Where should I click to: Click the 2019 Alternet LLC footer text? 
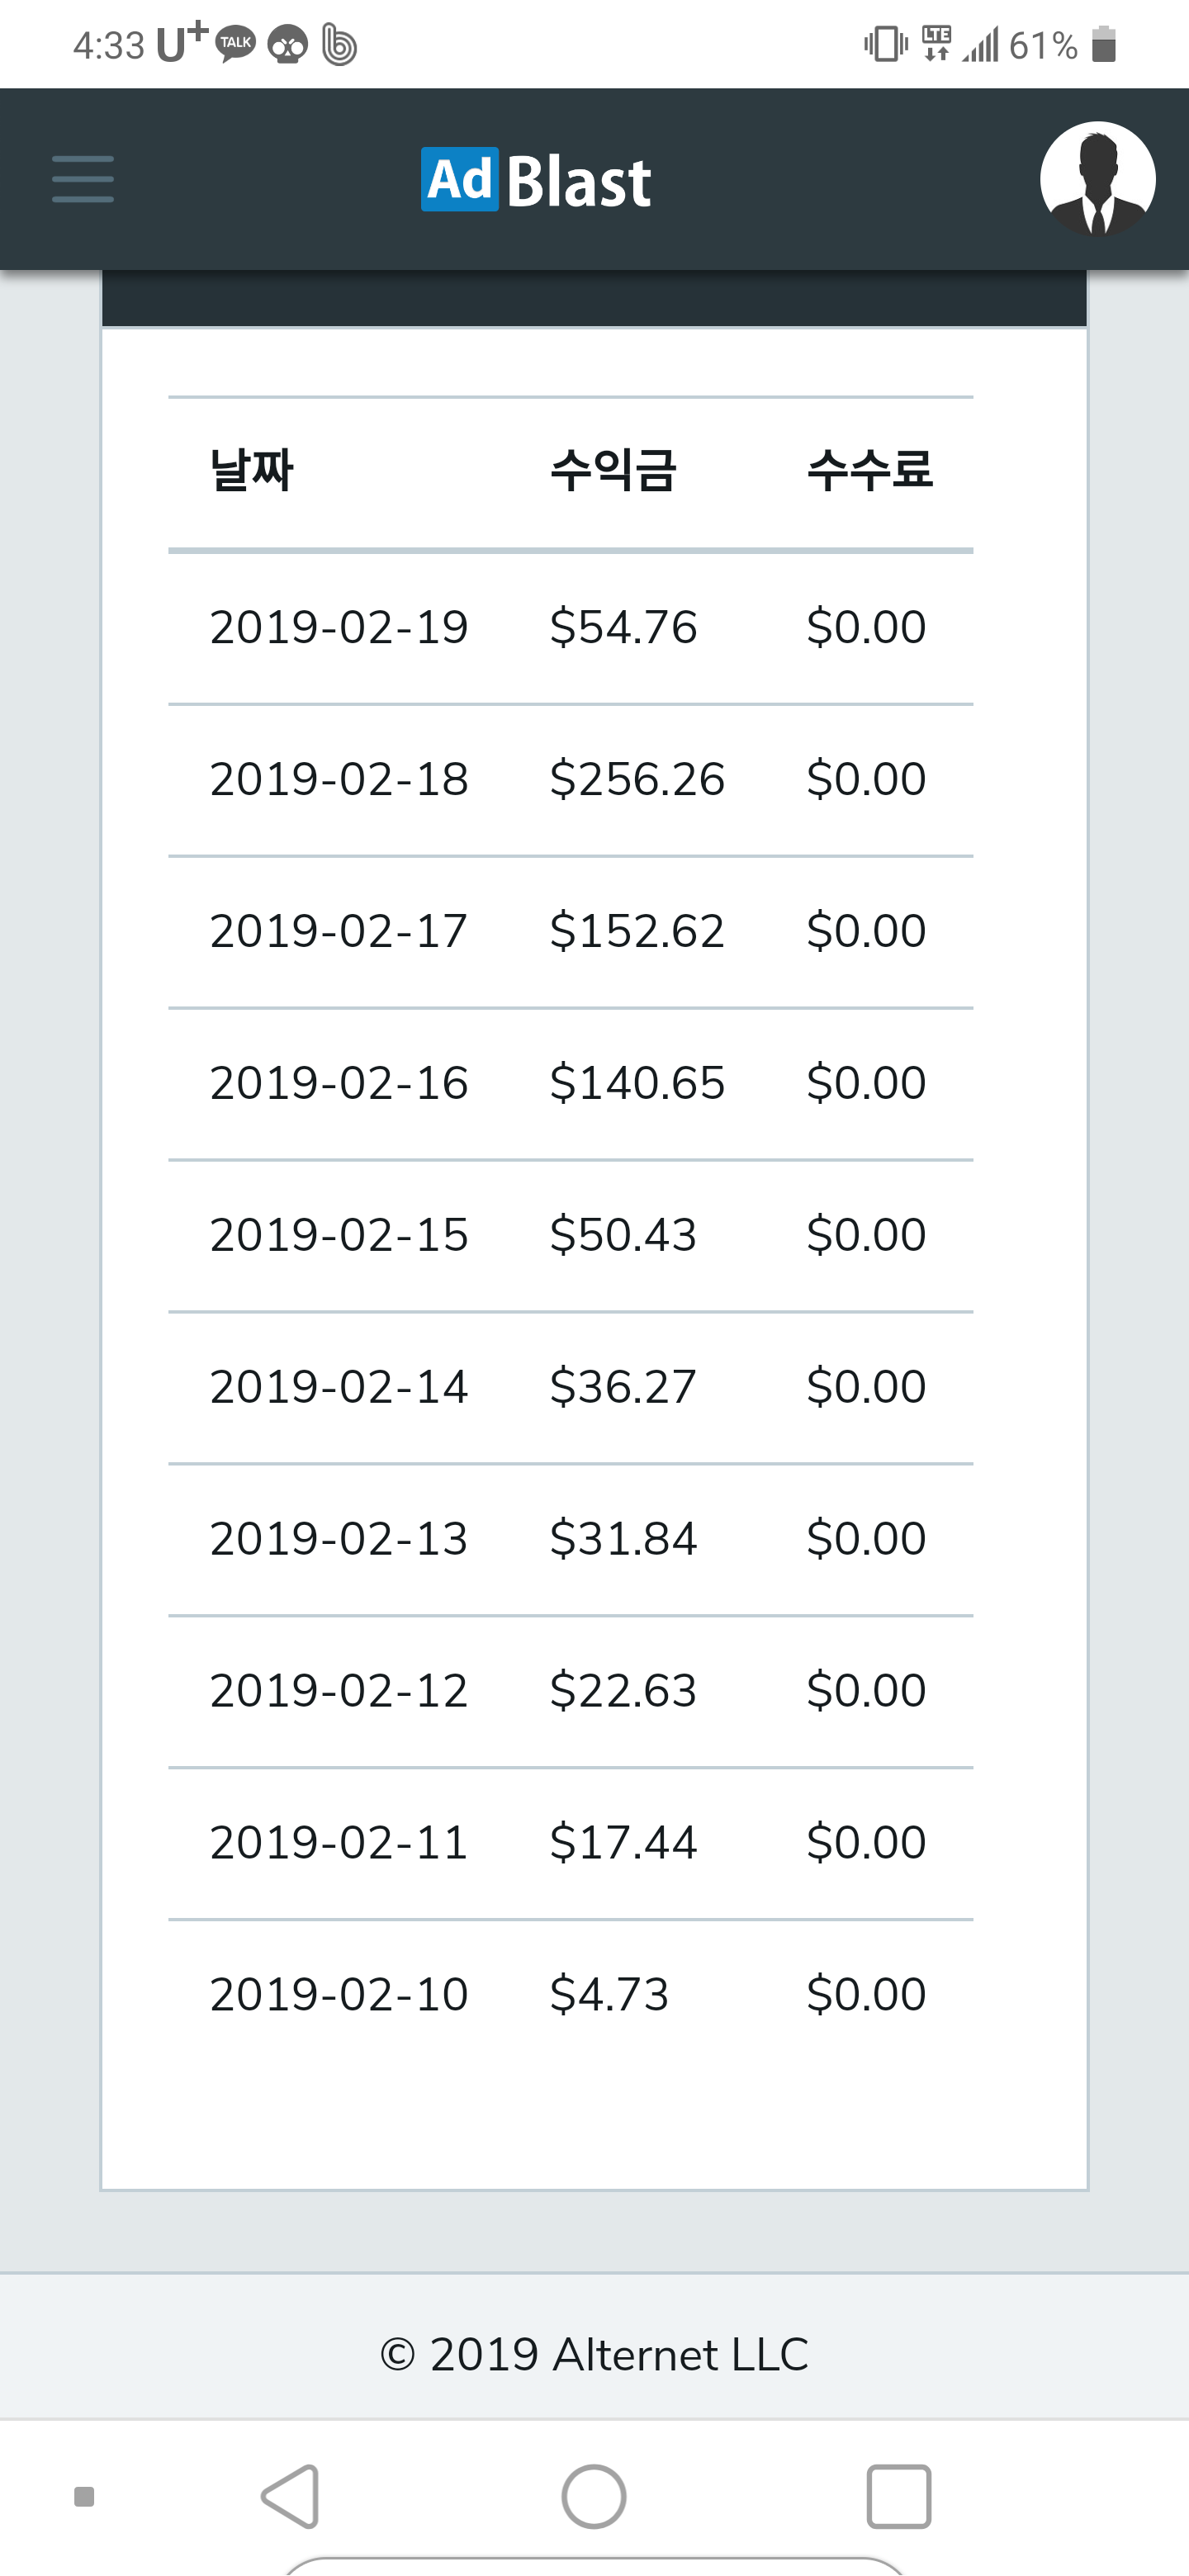(594, 2355)
